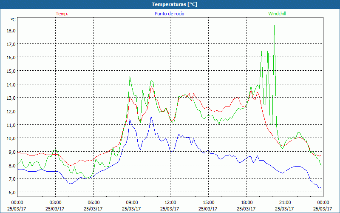
Task: Click the 16,0 y-axis value
Action: pos(11,58)
